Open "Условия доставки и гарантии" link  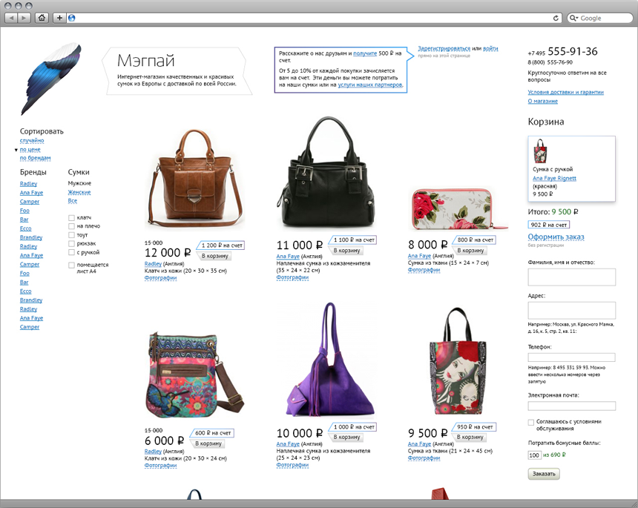[565, 92]
